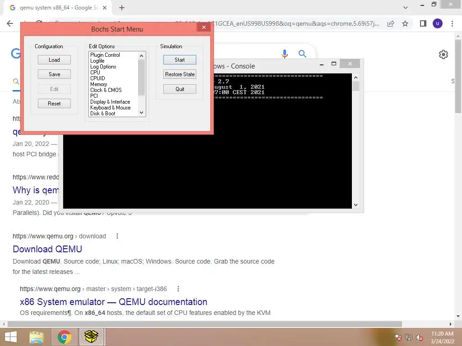Select Keyboard & Mouse entry
The image size is (462, 346).
coord(110,108)
